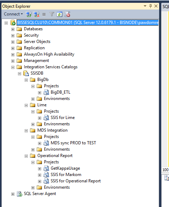Expand the Replication folder

(x=13, y=48)
